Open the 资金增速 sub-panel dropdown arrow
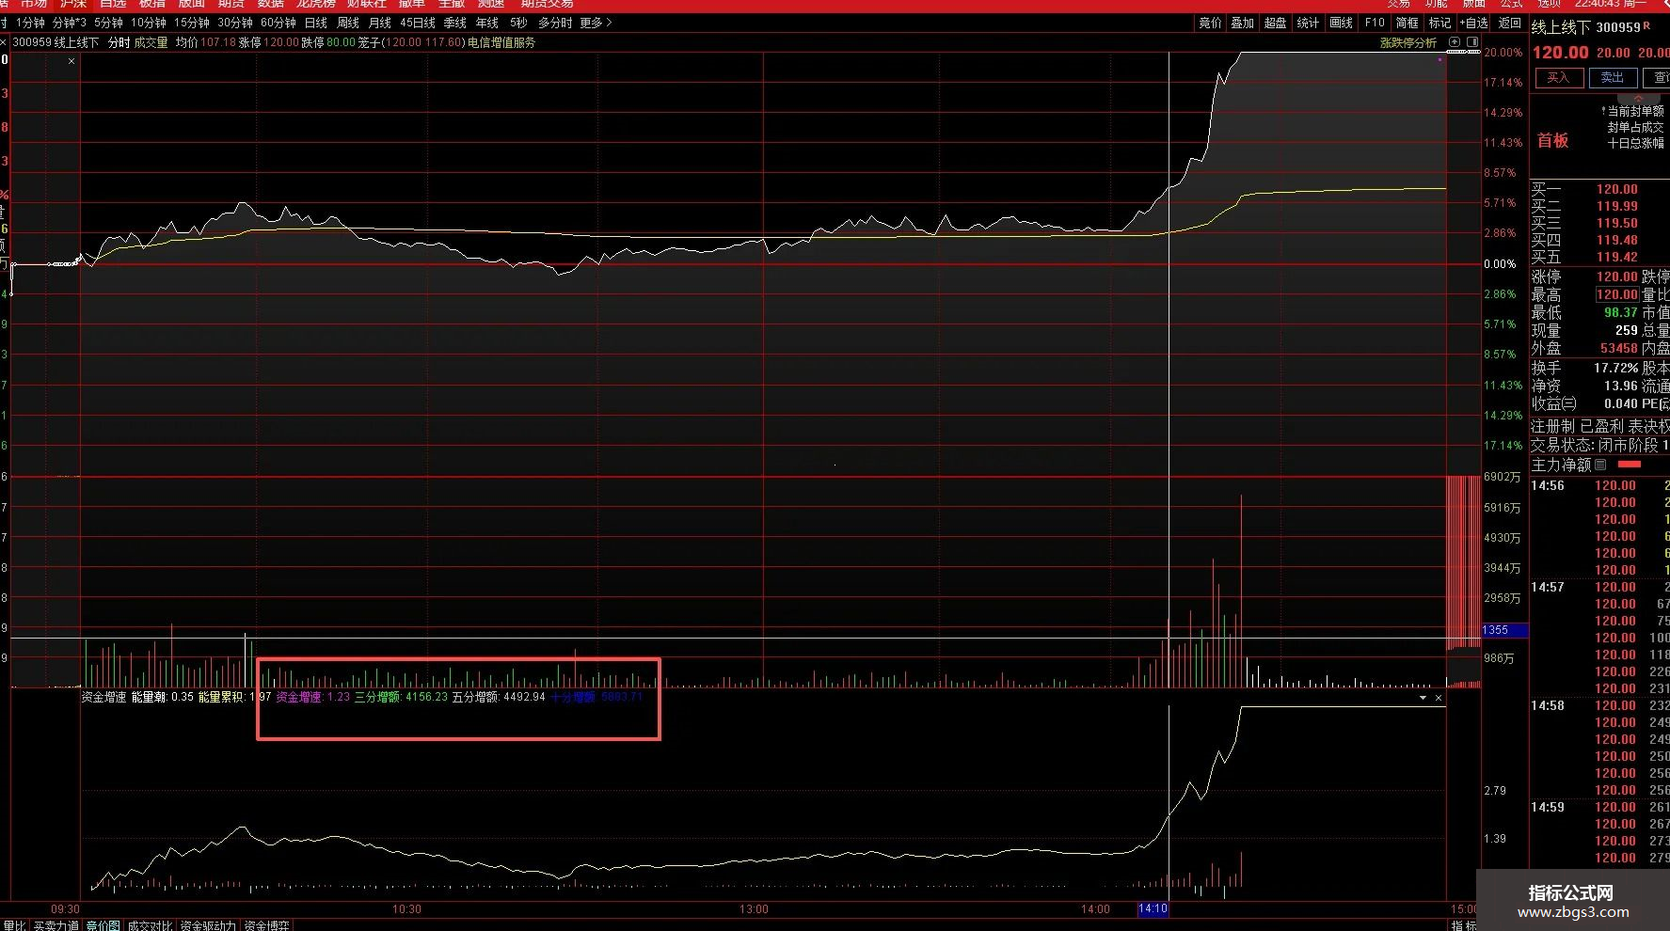The height and width of the screenshot is (931, 1670). 1423,698
